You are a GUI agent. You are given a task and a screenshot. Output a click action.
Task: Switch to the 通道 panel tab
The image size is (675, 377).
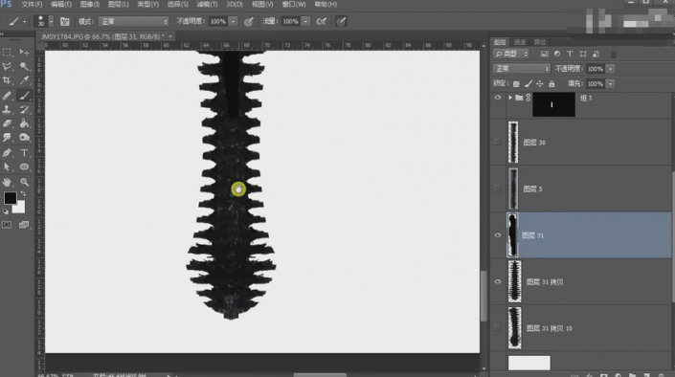click(x=520, y=42)
